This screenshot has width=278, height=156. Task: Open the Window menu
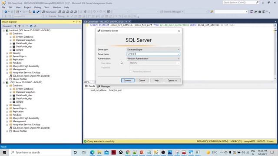[57, 7]
